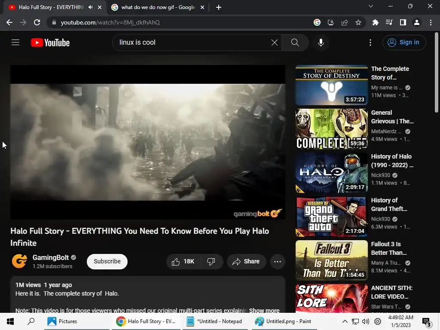
Task: Click Subscribe to GamingBolt
Action: 107,262
